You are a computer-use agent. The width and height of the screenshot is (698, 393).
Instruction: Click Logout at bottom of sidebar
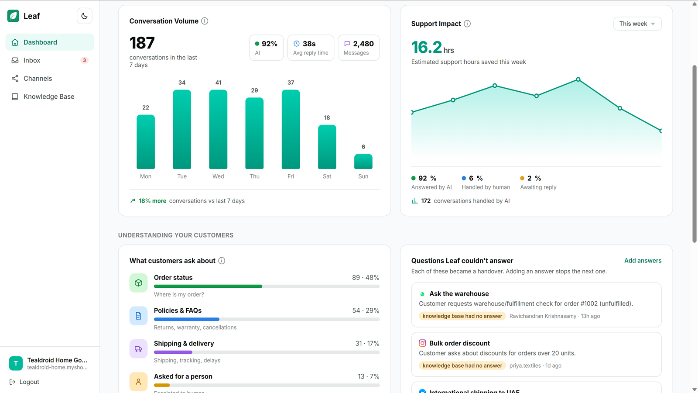(x=24, y=382)
